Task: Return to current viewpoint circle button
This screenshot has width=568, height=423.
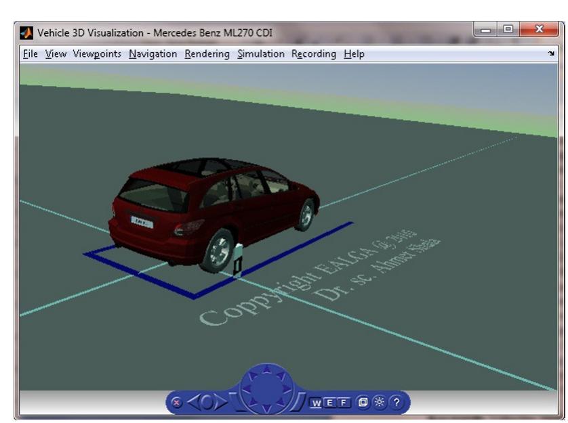Action: click(206, 402)
